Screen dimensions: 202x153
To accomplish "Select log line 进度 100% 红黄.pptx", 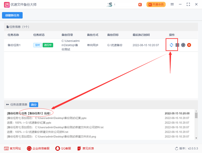I will click(x=29, y=122).
